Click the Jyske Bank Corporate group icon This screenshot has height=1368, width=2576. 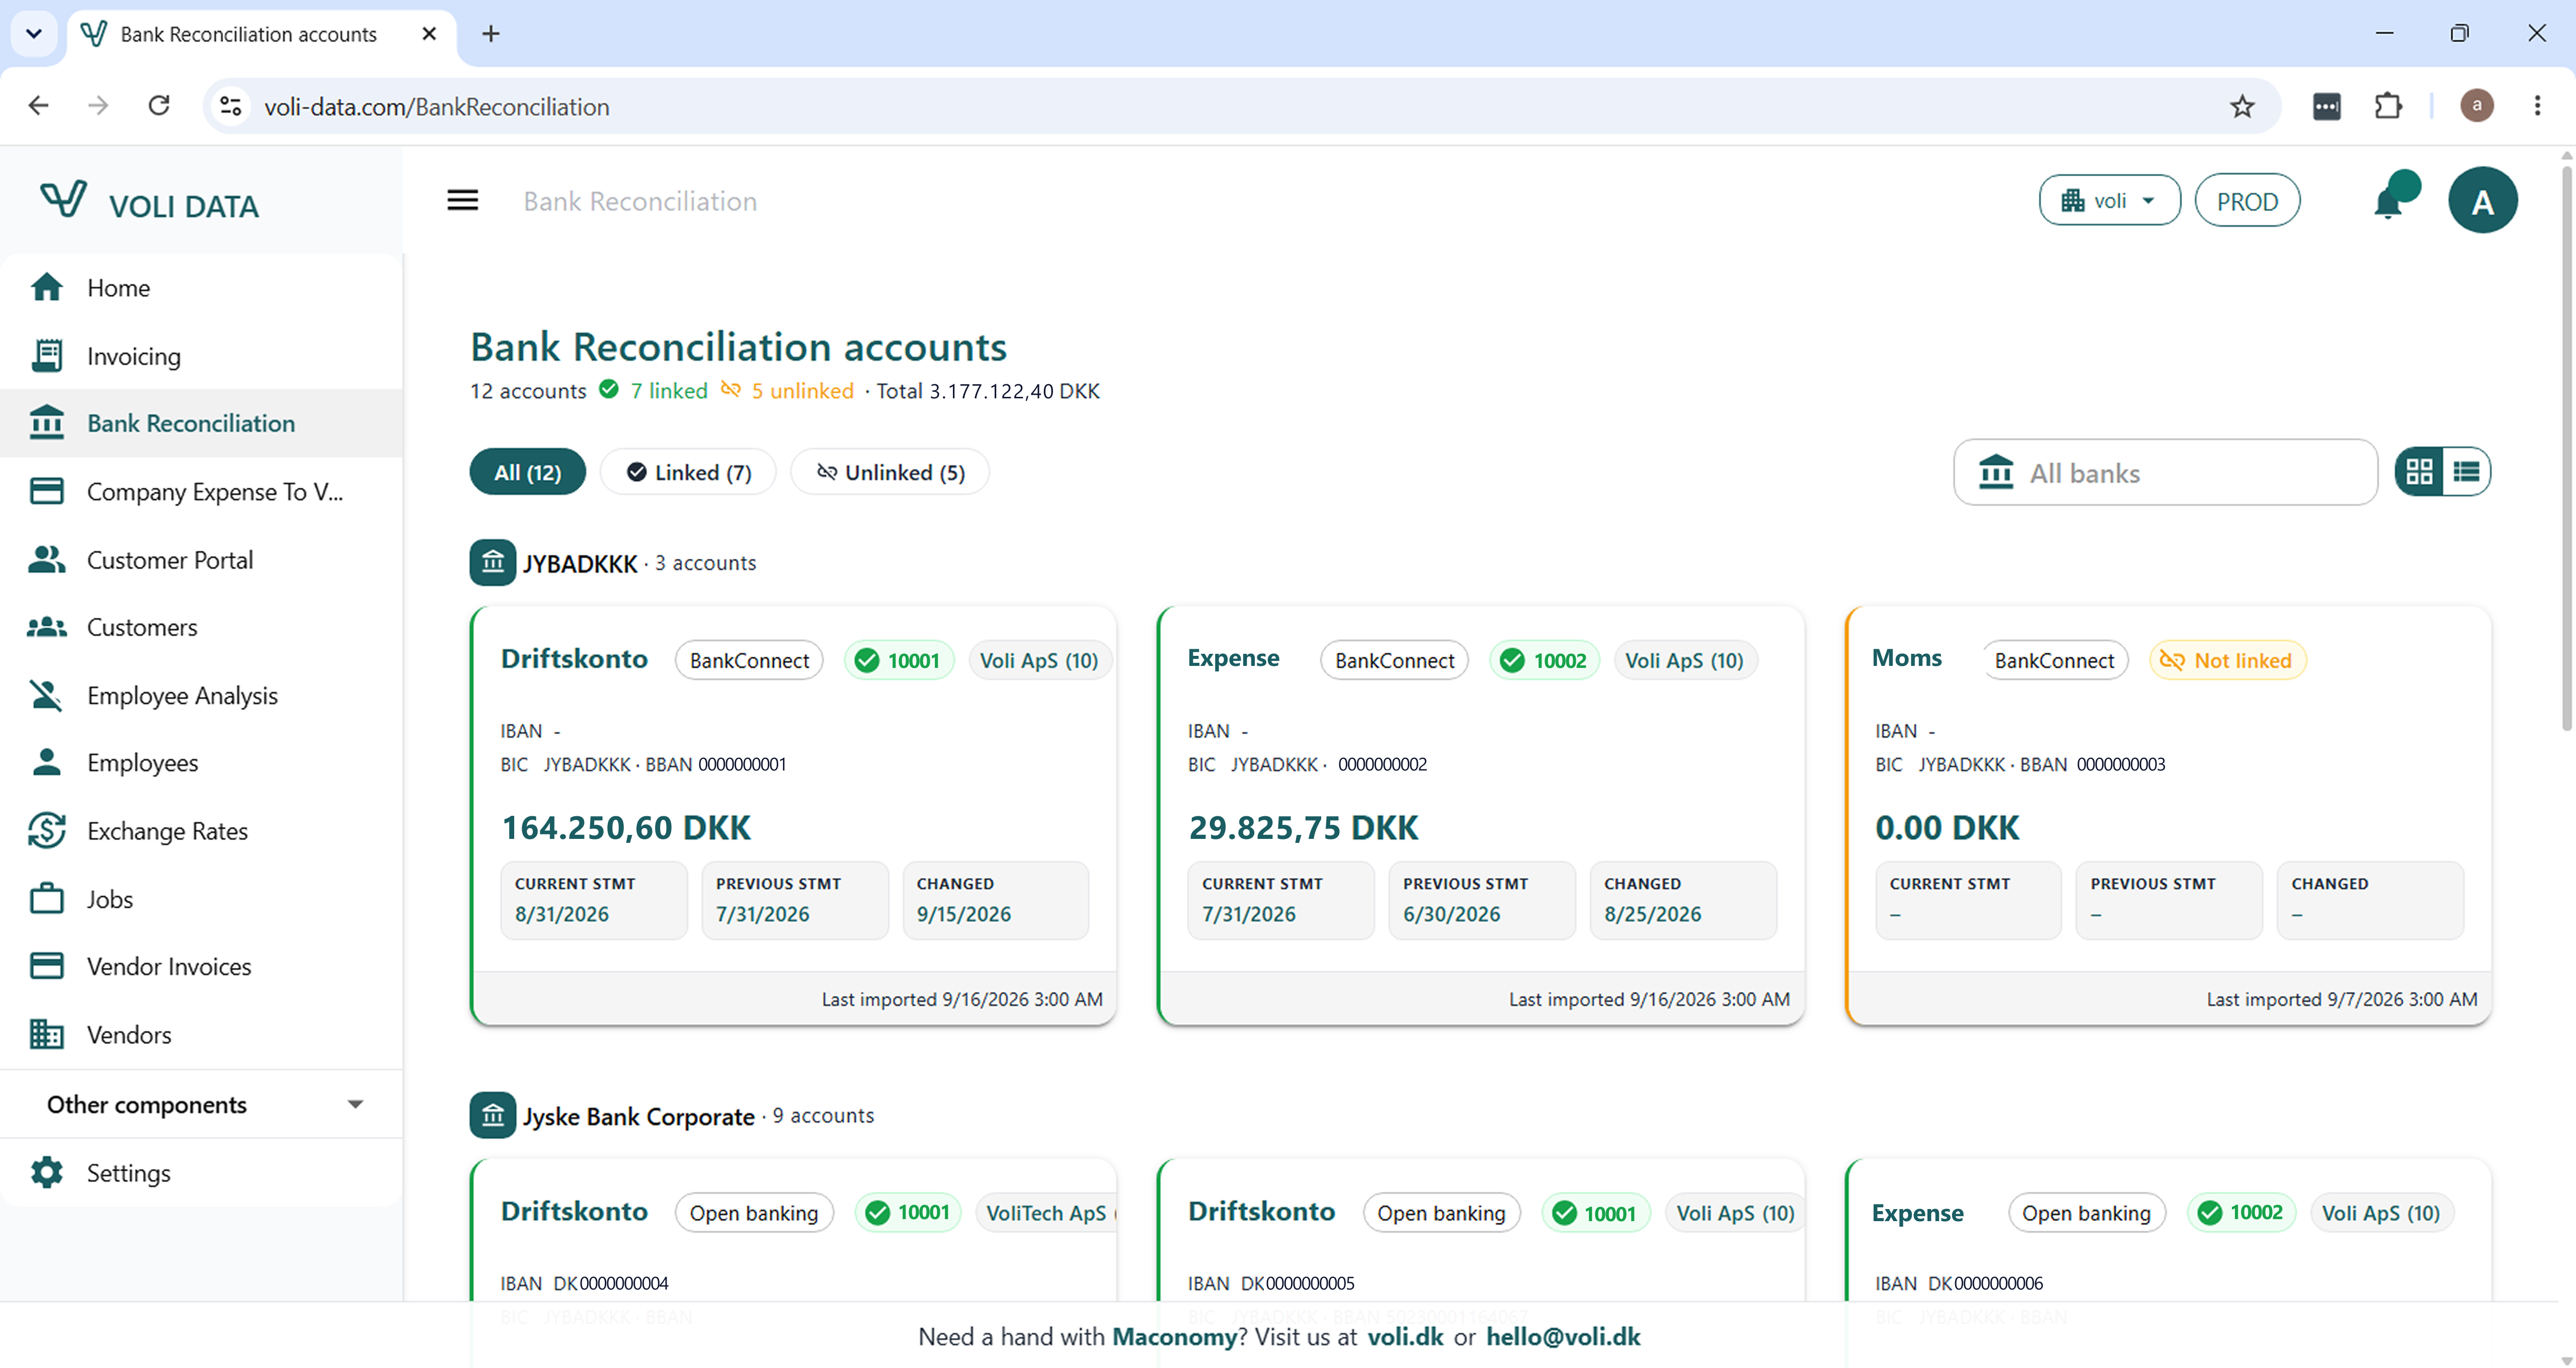(492, 1115)
